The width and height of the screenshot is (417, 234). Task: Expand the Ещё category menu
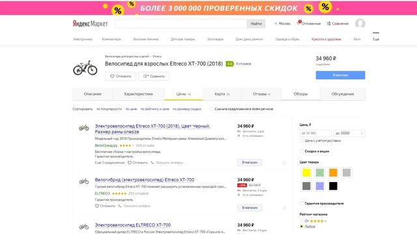(376, 39)
